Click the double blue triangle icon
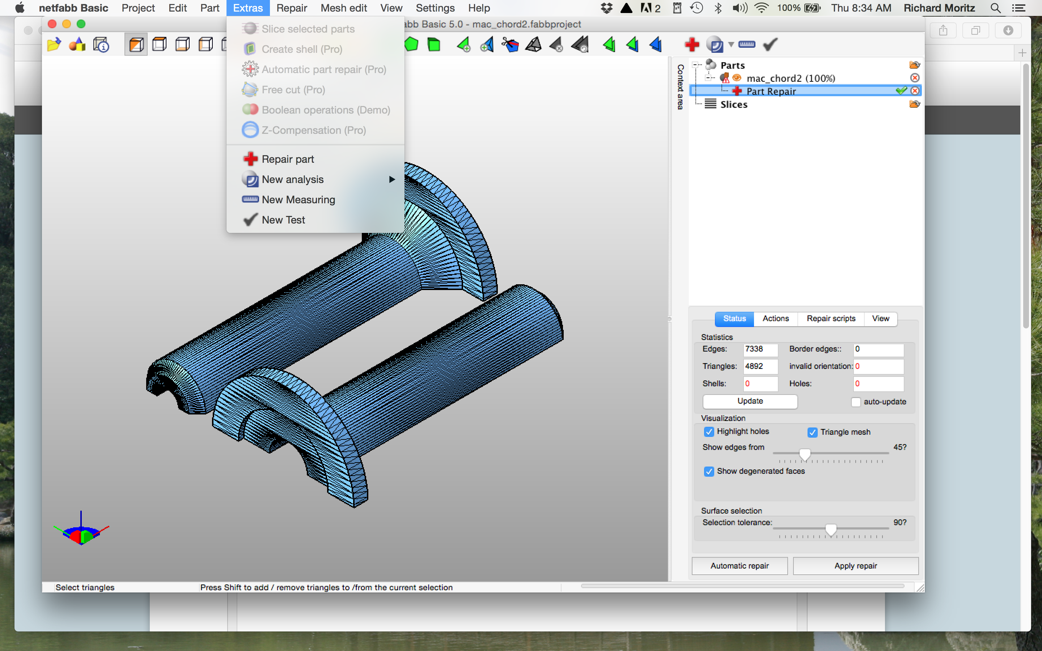This screenshot has height=651, width=1042. click(656, 44)
